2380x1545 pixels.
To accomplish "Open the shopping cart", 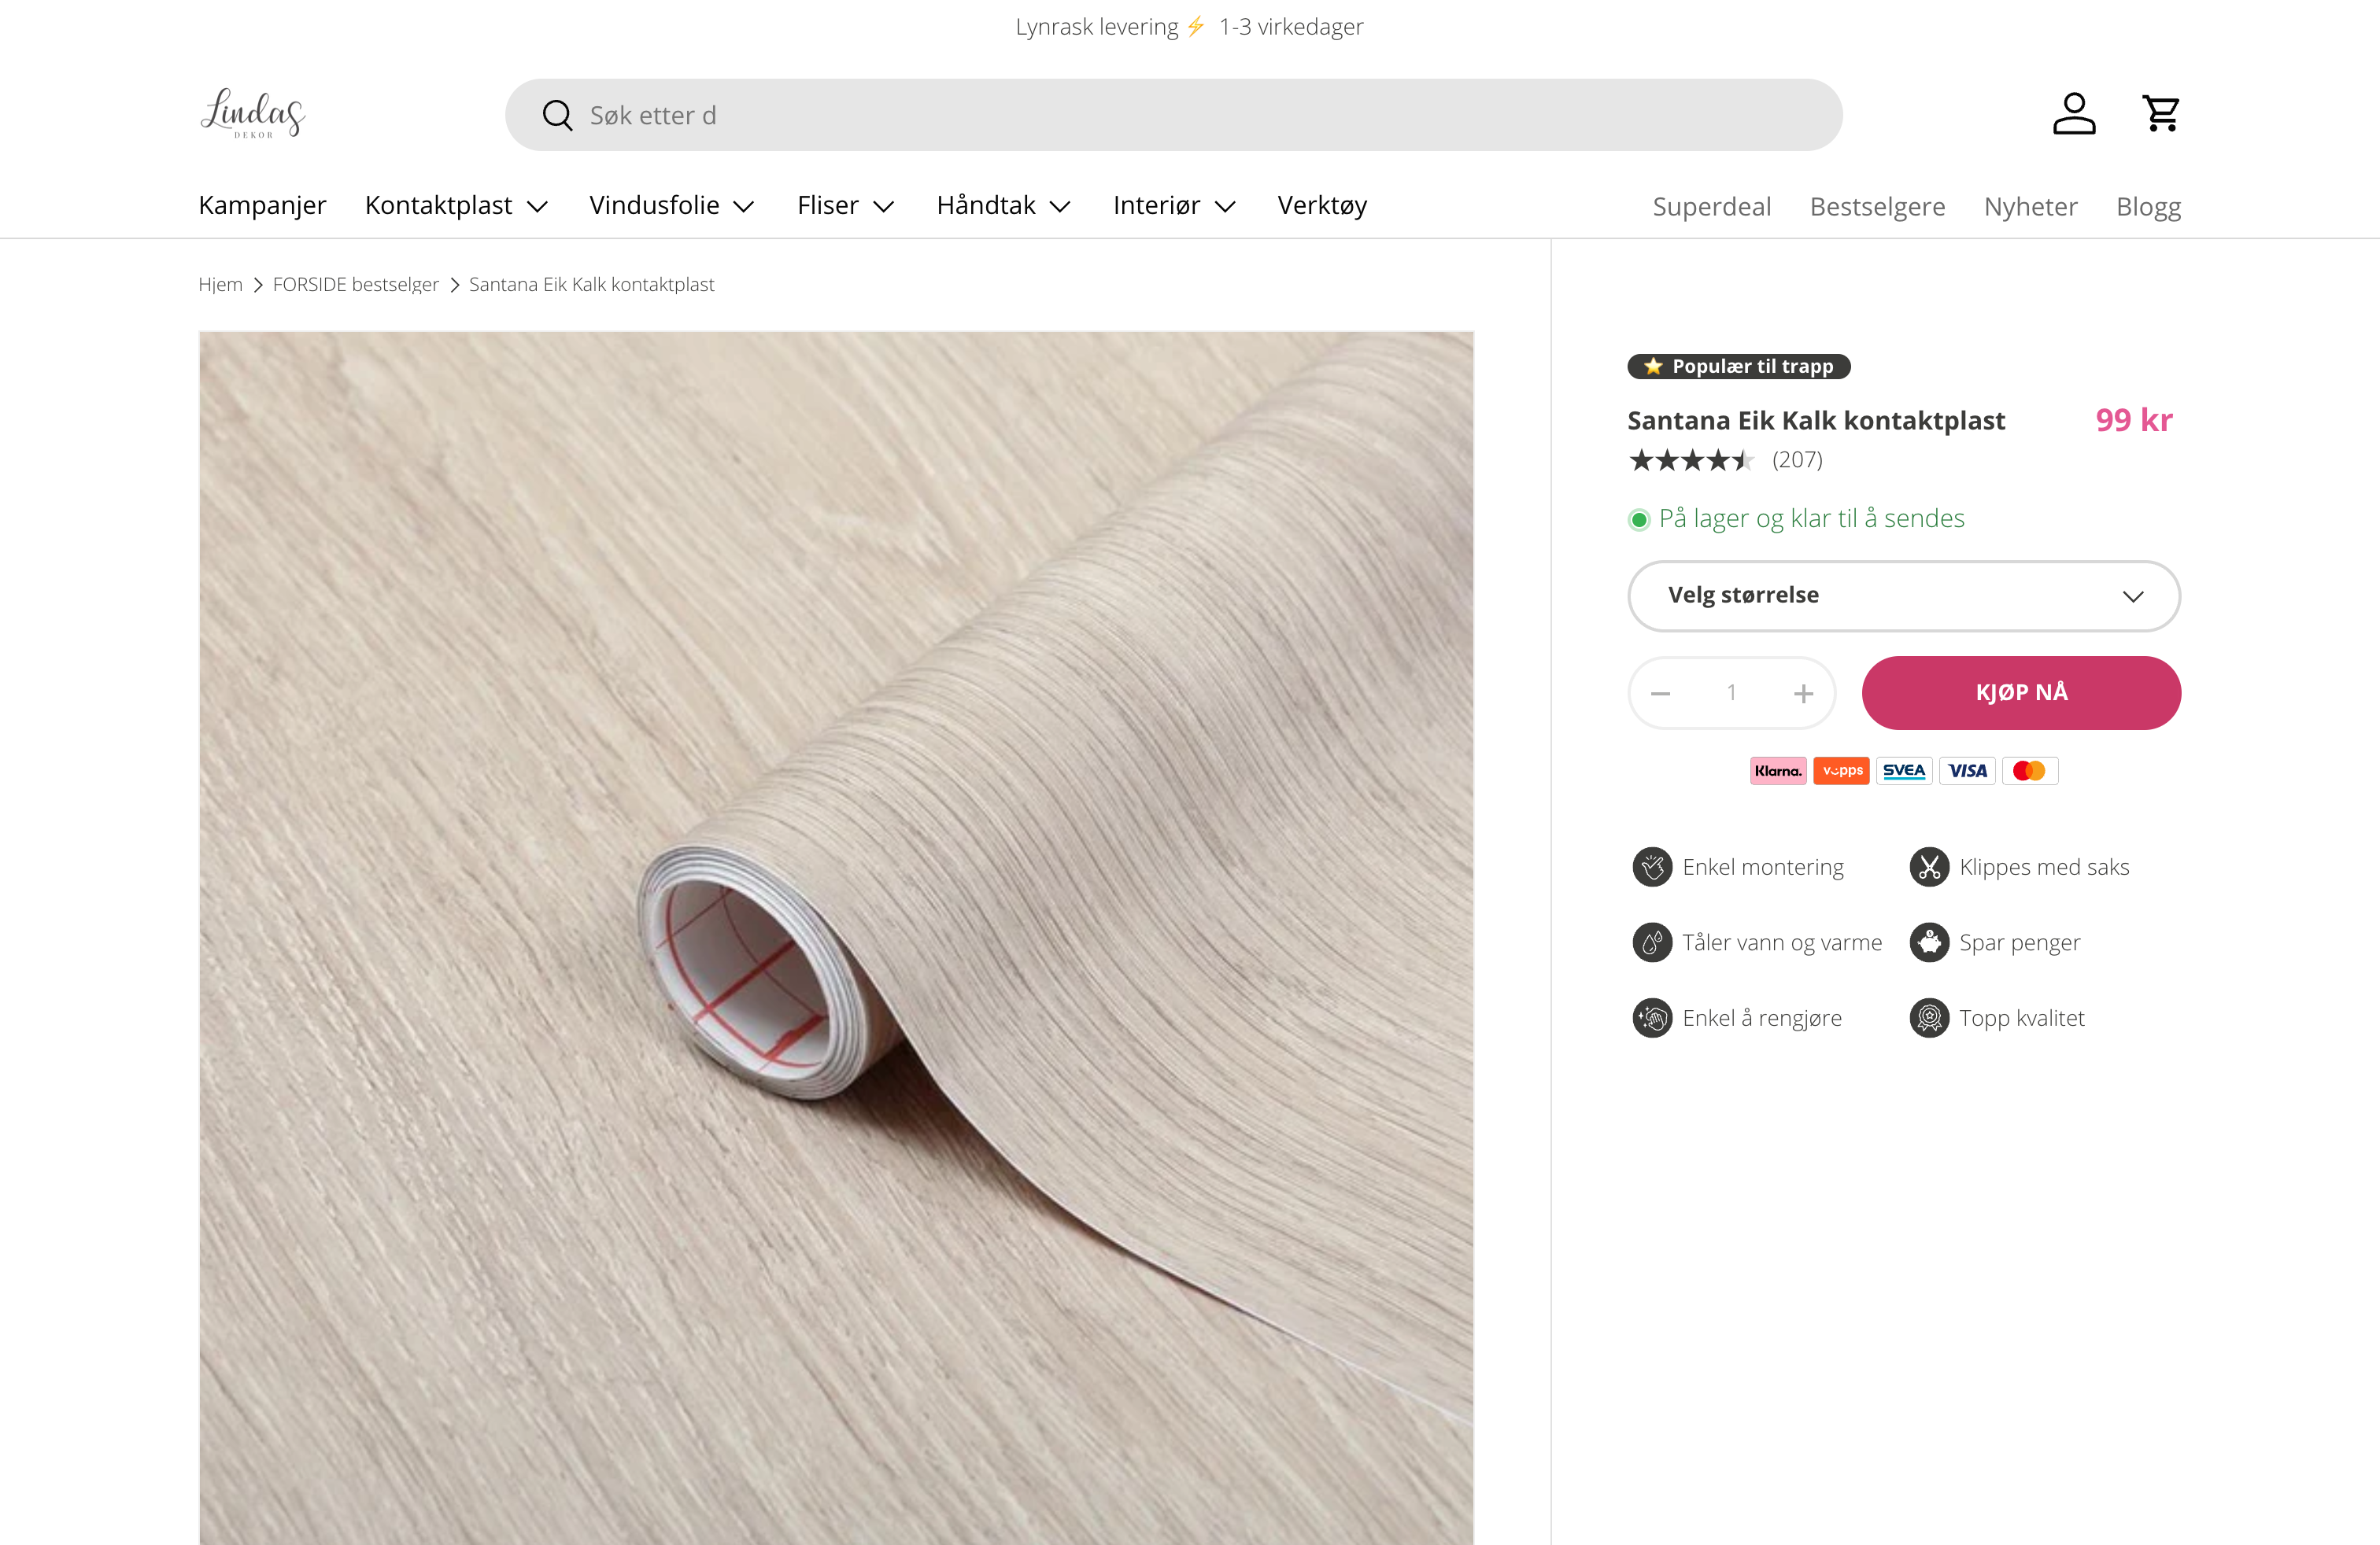I will [x=2160, y=114].
